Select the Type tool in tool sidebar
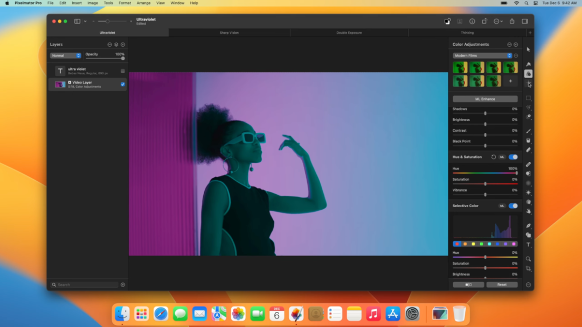Viewport: 582px width, 327px height. 528,244
